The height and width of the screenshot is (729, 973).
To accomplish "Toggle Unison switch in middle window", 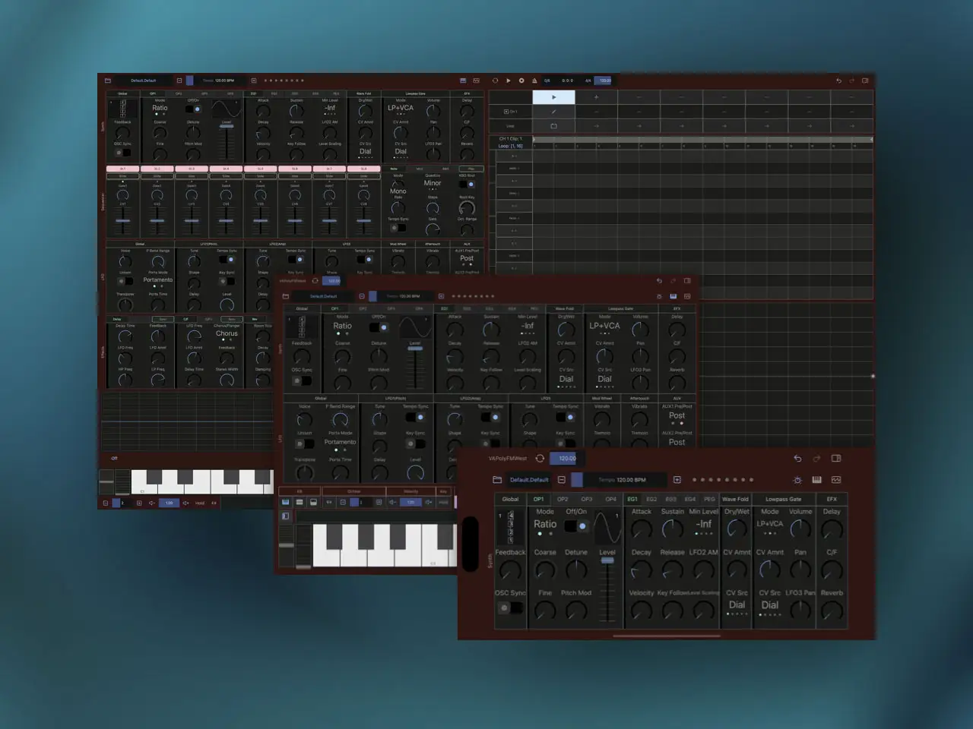I will 304,443.
